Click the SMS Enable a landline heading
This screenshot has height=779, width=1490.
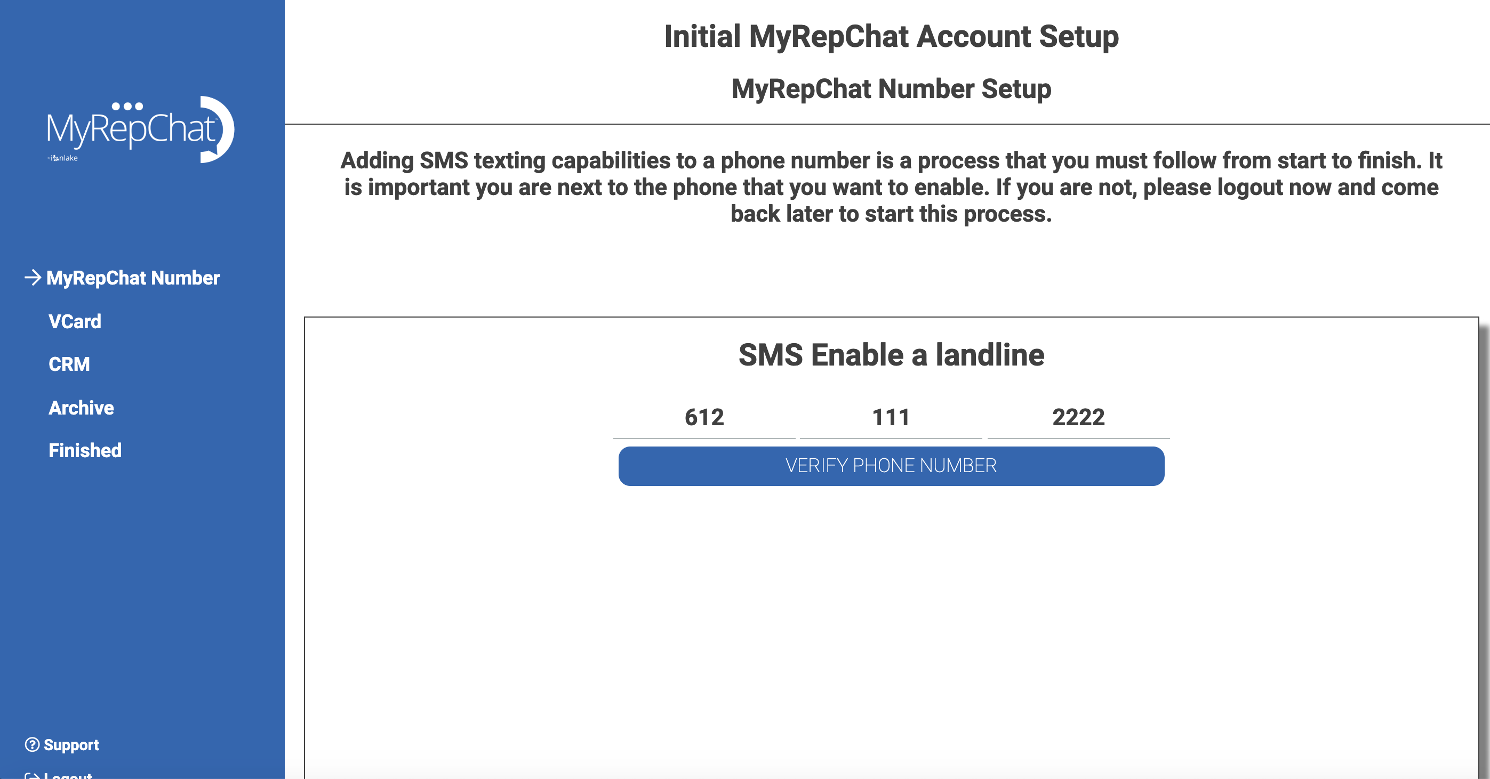click(x=891, y=355)
